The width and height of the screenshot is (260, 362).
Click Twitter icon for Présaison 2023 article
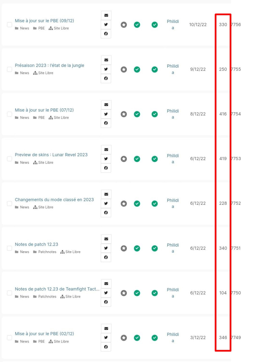coord(106,69)
